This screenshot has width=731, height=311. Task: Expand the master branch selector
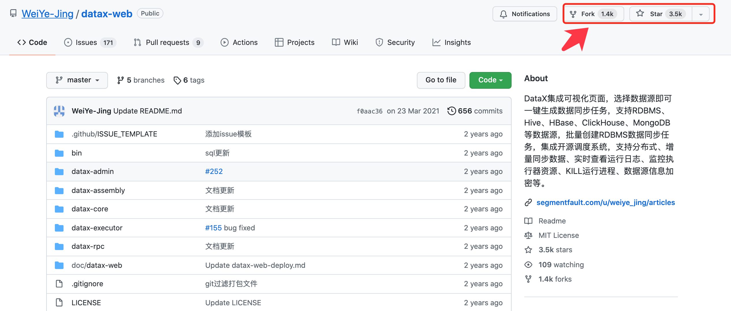pyautogui.click(x=77, y=80)
